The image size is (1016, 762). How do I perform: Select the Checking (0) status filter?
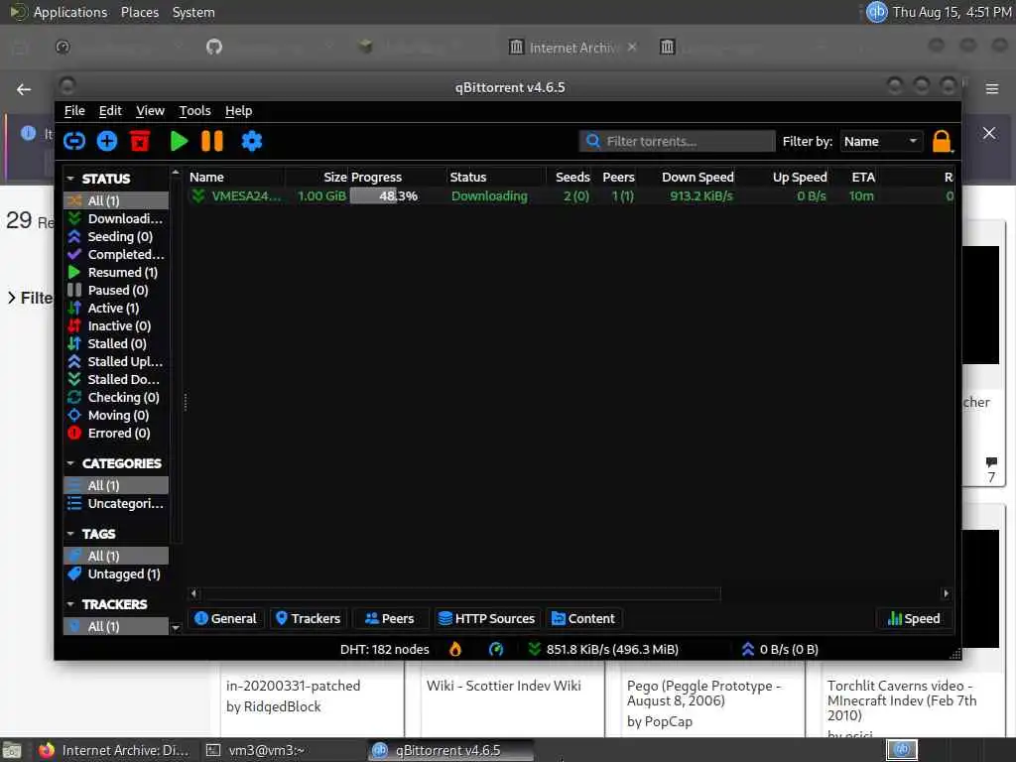pos(117,397)
